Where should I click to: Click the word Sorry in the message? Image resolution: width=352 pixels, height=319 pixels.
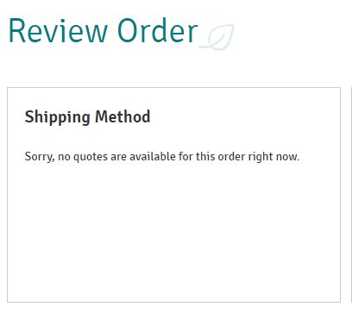40,157
